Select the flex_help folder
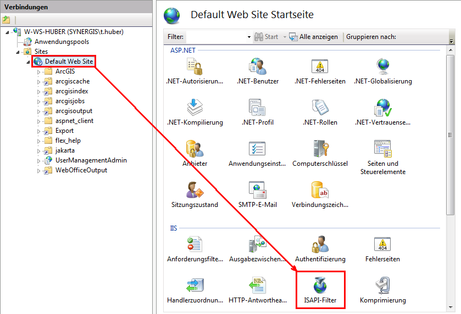The height and width of the screenshot is (314, 461). 68,141
